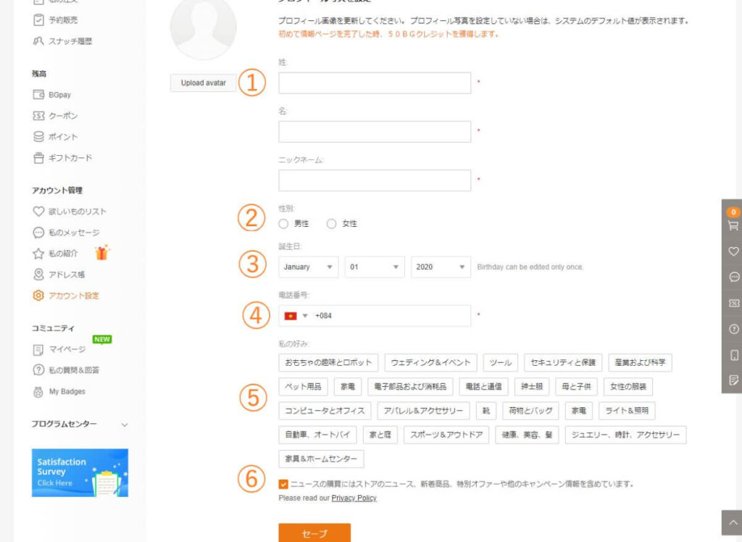Open the coupon icon in right sidebar
742x542 pixels.
[x=733, y=304]
